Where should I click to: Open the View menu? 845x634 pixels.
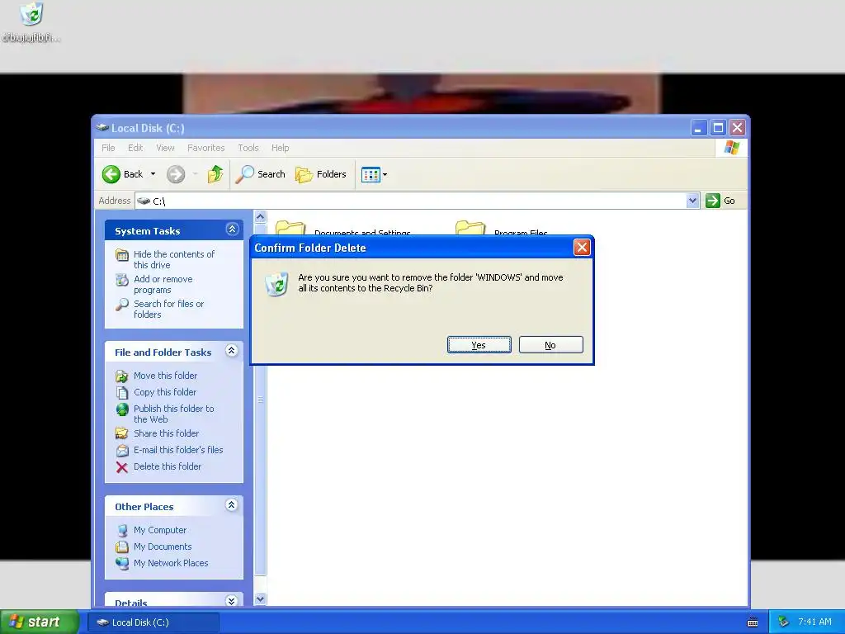click(165, 148)
